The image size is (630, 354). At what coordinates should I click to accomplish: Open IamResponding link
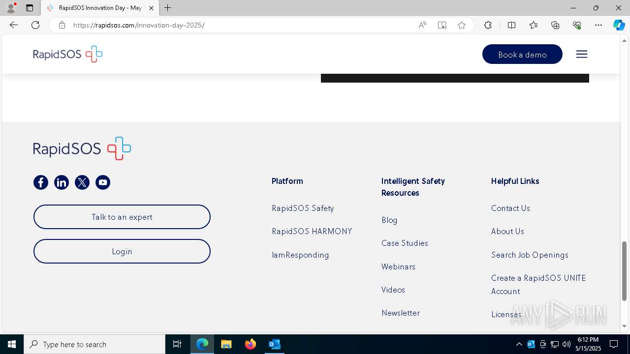[x=300, y=255]
